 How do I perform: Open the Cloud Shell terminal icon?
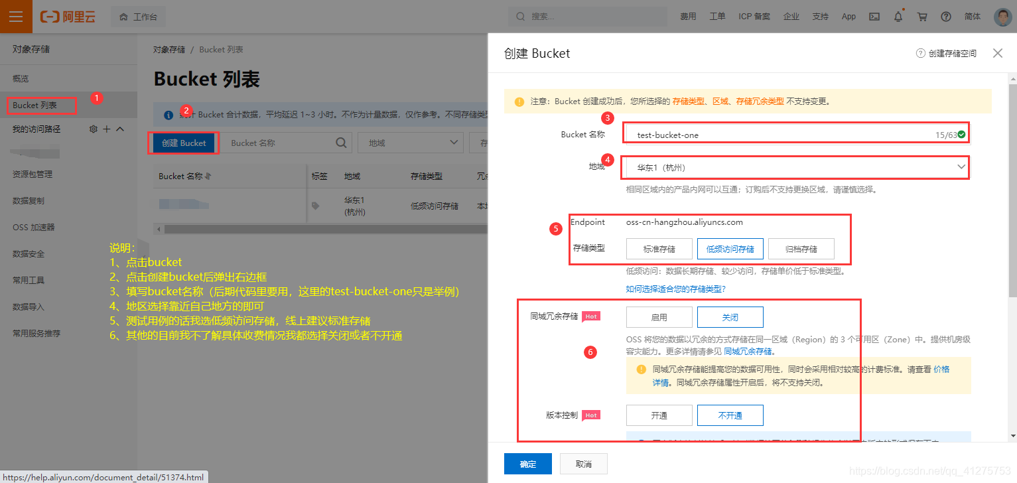click(x=874, y=17)
